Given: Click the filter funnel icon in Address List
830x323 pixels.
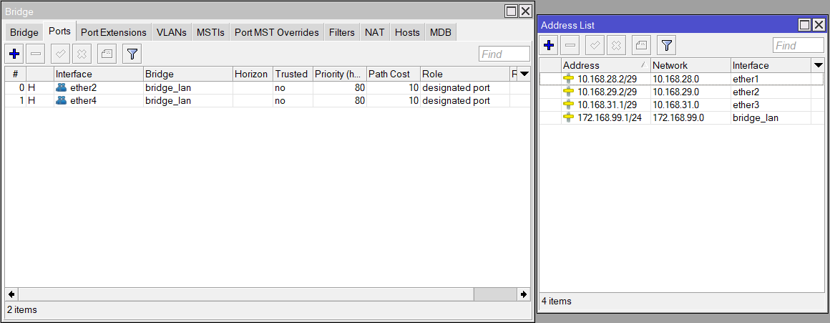Looking at the screenshot, I should [x=666, y=46].
